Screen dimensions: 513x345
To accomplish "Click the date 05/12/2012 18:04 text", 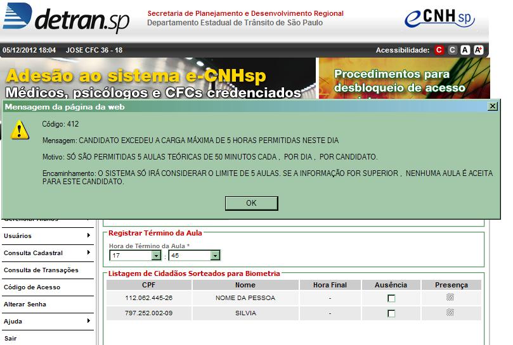I will 29,50.
